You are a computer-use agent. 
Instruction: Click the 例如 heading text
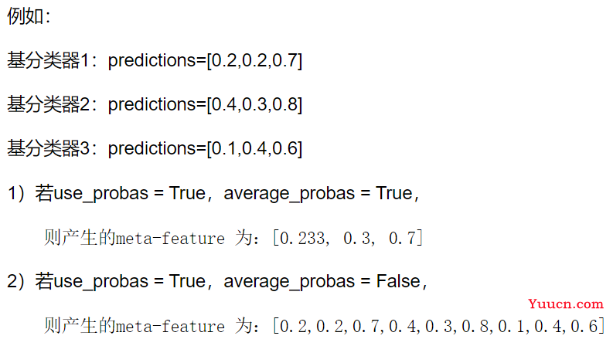coord(26,16)
